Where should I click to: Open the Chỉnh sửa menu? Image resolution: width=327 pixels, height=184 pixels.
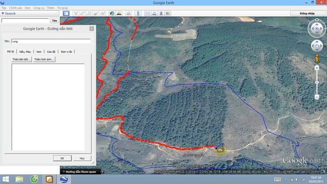coord(15,8)
